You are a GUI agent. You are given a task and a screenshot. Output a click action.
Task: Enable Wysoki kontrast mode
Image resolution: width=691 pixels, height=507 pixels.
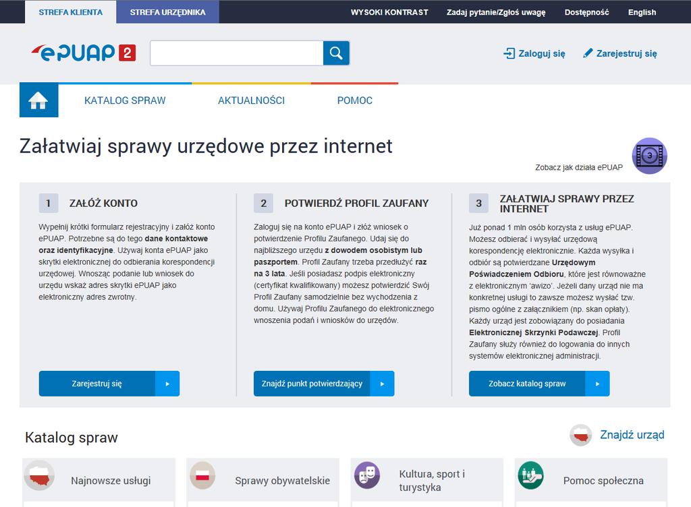tap(389, 12)
